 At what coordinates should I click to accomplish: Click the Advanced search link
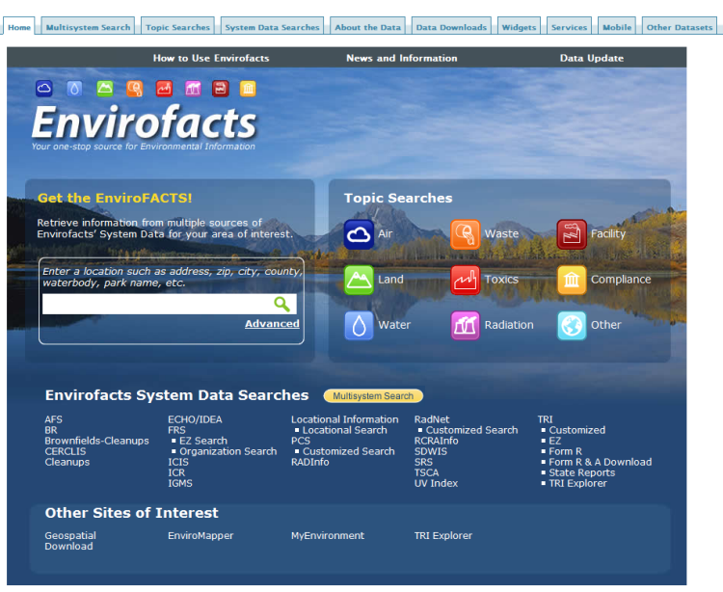pyautogui.click(x=272, y=324)
